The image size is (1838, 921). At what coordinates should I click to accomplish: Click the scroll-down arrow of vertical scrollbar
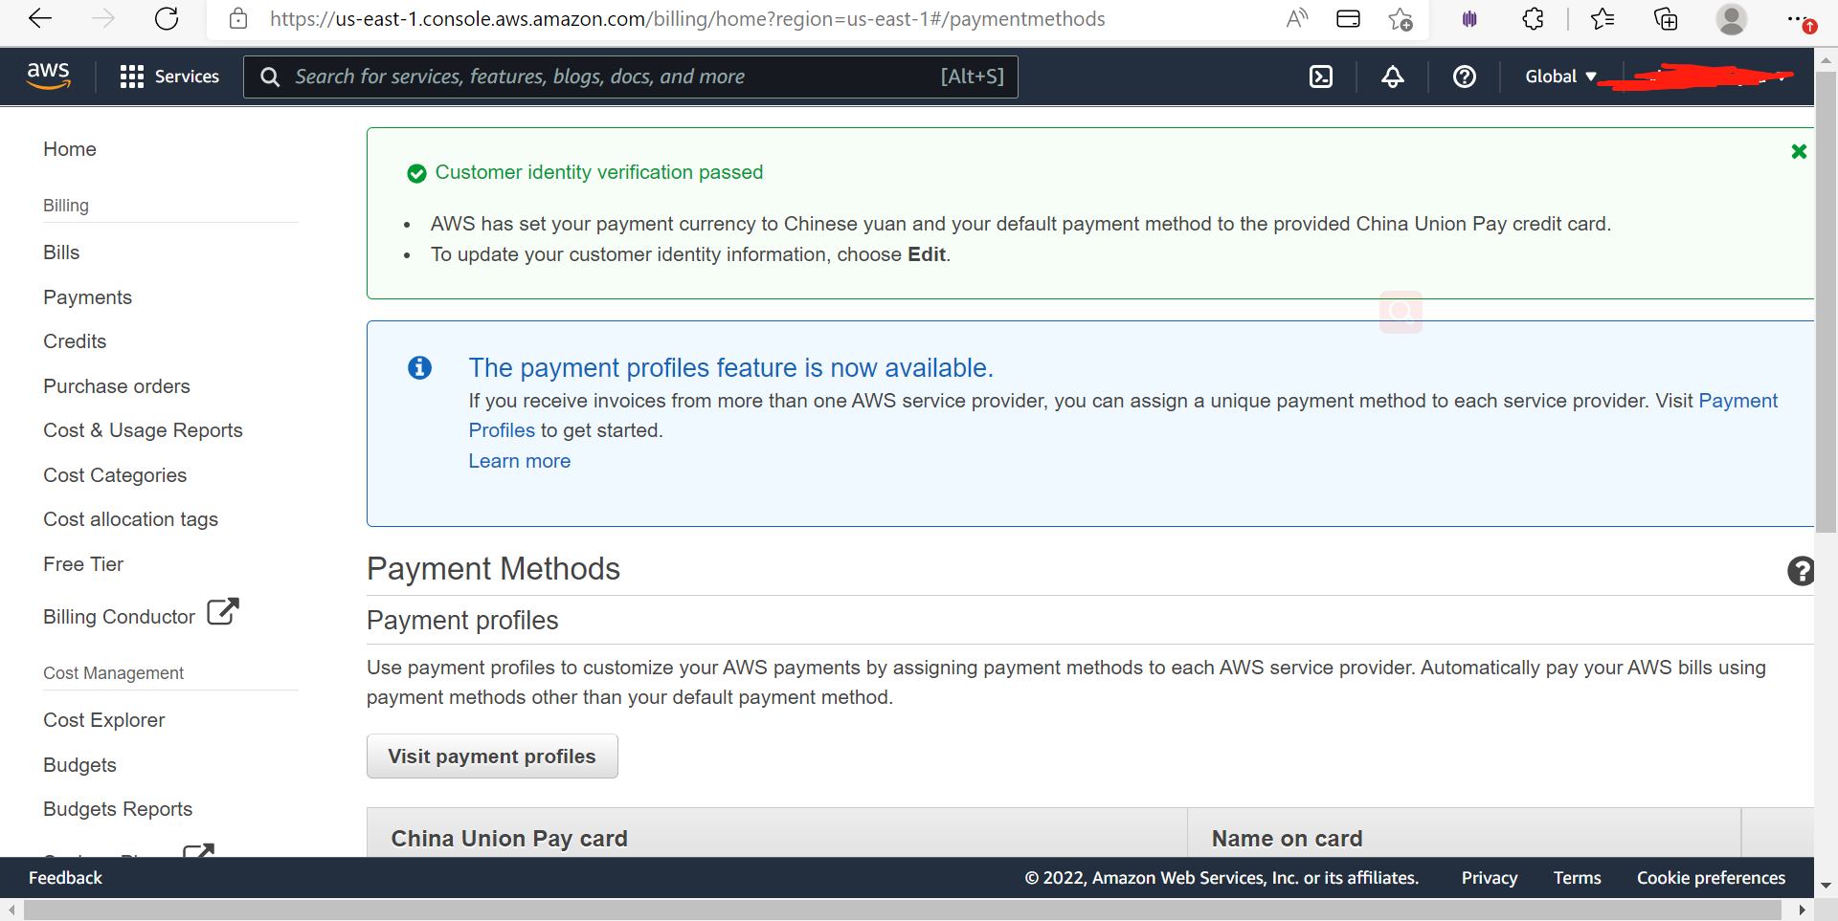pyautogui.click(x=1826, y=886)
